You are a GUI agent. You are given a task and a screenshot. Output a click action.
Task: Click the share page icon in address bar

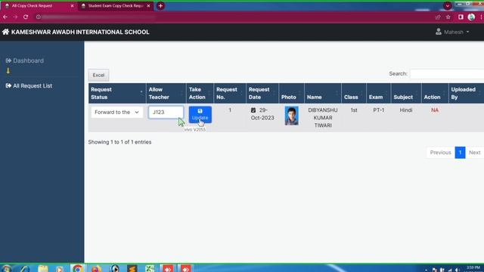click(x=438, y=17)
